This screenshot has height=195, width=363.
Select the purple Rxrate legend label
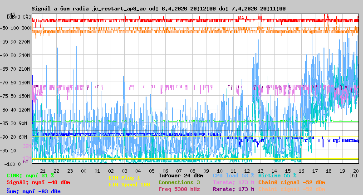[x=233, y=189]
